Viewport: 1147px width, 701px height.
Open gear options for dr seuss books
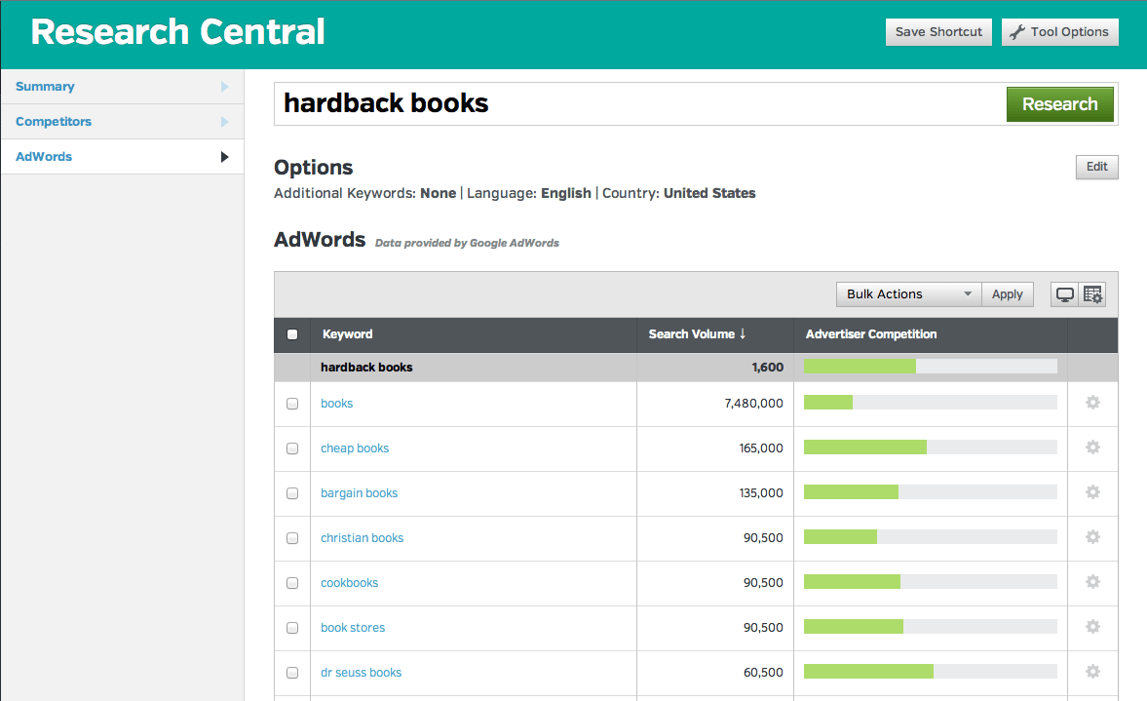[x=1092, y=672]
